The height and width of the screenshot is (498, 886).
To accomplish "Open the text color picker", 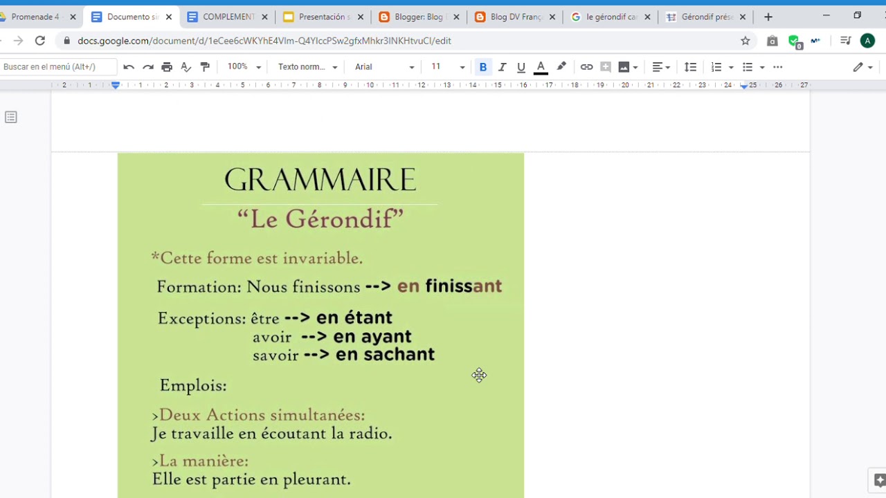I will pos(541,67).
